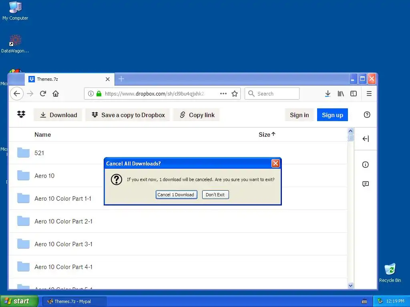
Task: Collapse the Dropbox right sidebar arrow
Action: [366, 139]
